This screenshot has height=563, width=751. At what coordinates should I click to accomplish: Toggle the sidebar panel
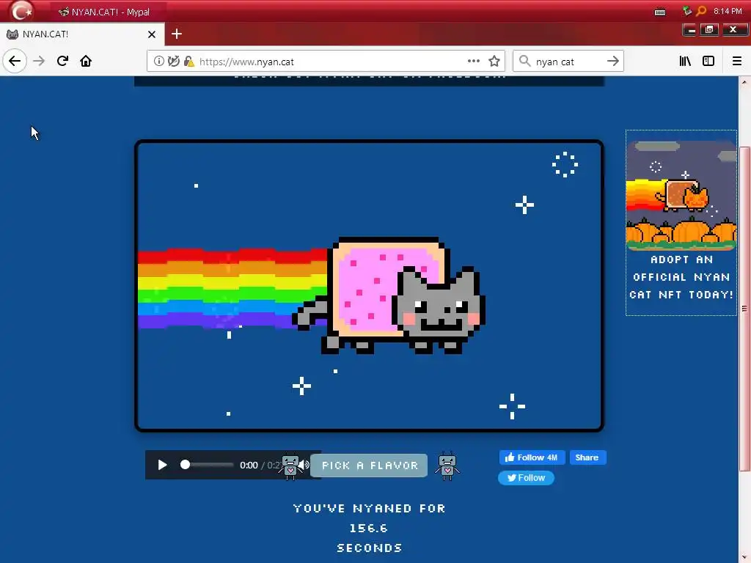708,62
